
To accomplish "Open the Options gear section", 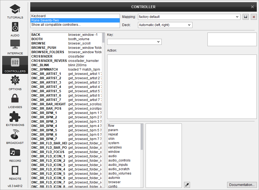I will pos(15,83).
